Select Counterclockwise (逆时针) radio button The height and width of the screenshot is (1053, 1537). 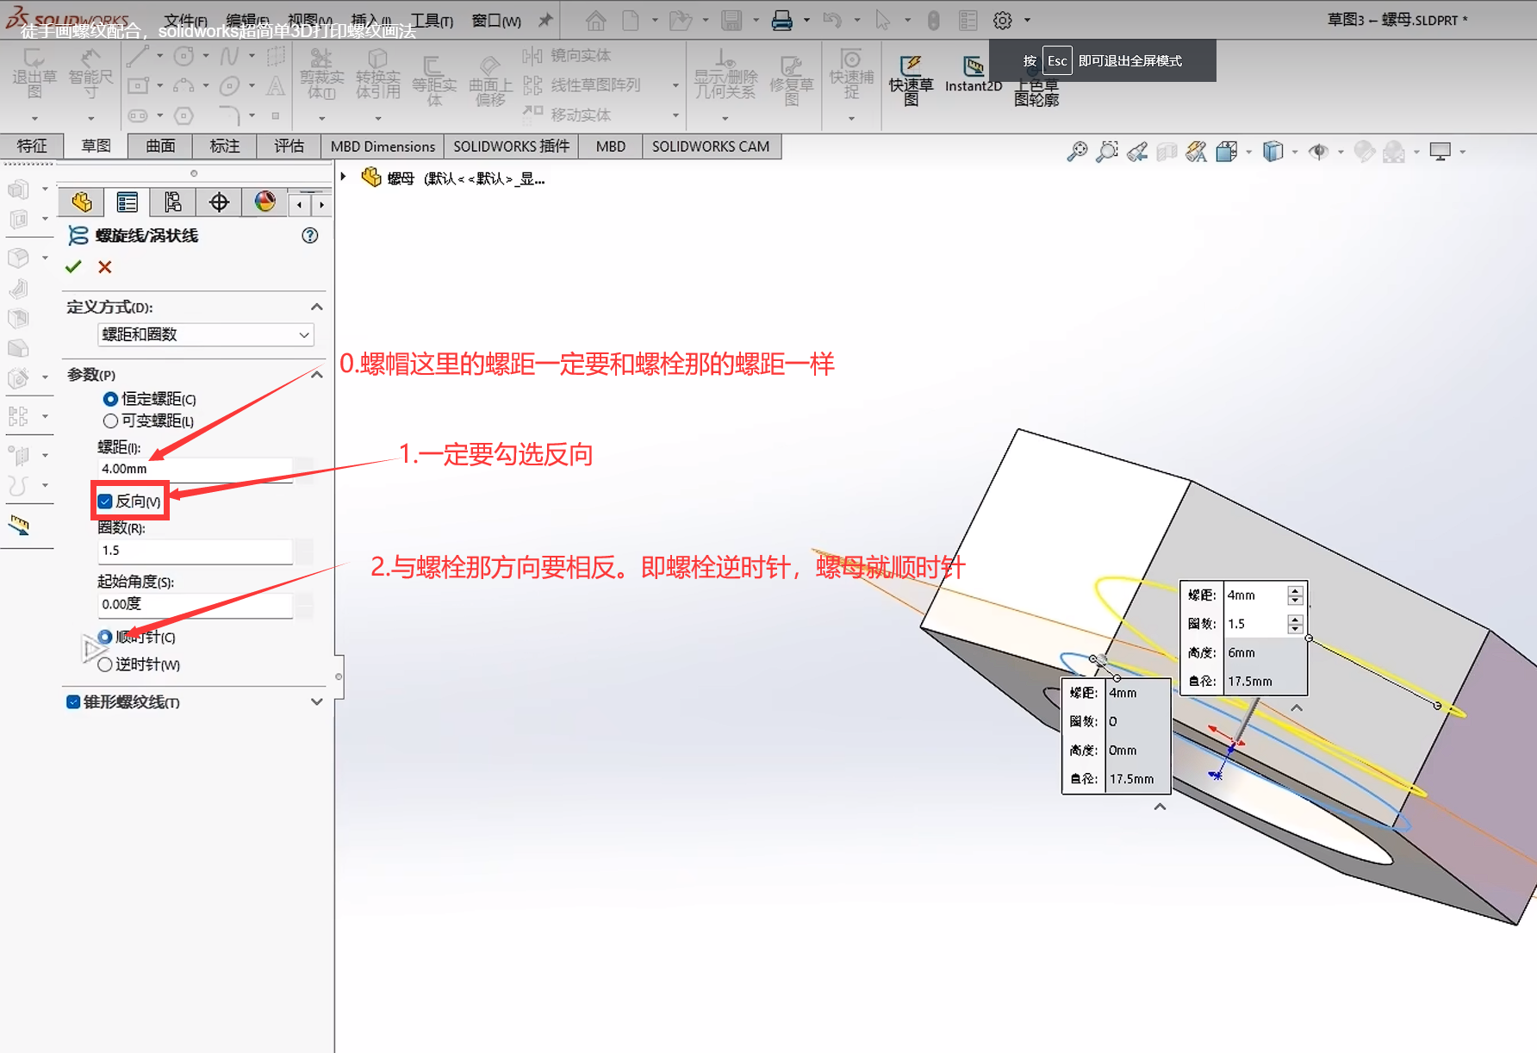[105, 664]
